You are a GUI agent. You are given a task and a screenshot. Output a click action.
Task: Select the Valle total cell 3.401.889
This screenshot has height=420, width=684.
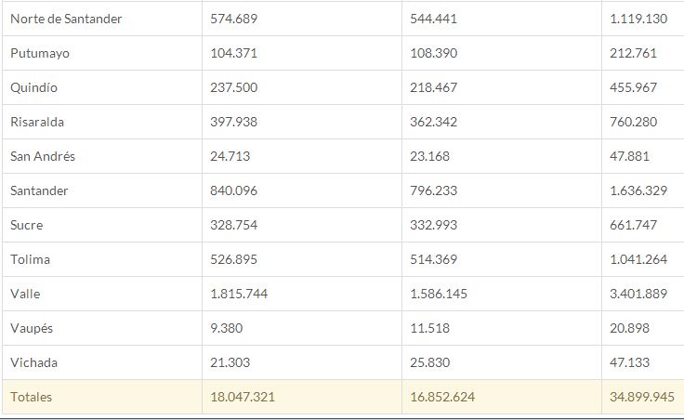pos(639,294)
